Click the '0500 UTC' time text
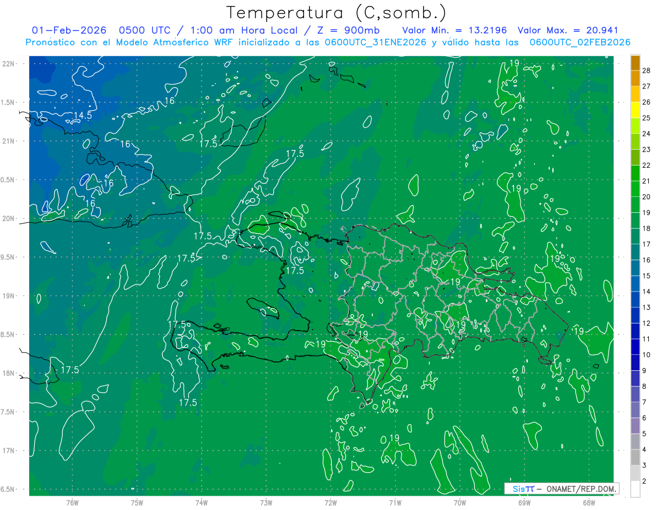 pyautogui.click(x=145, y=30)
